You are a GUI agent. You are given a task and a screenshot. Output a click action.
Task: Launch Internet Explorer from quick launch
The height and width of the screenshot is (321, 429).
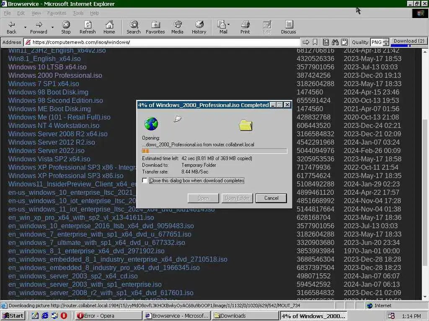(x=45, y=316)
